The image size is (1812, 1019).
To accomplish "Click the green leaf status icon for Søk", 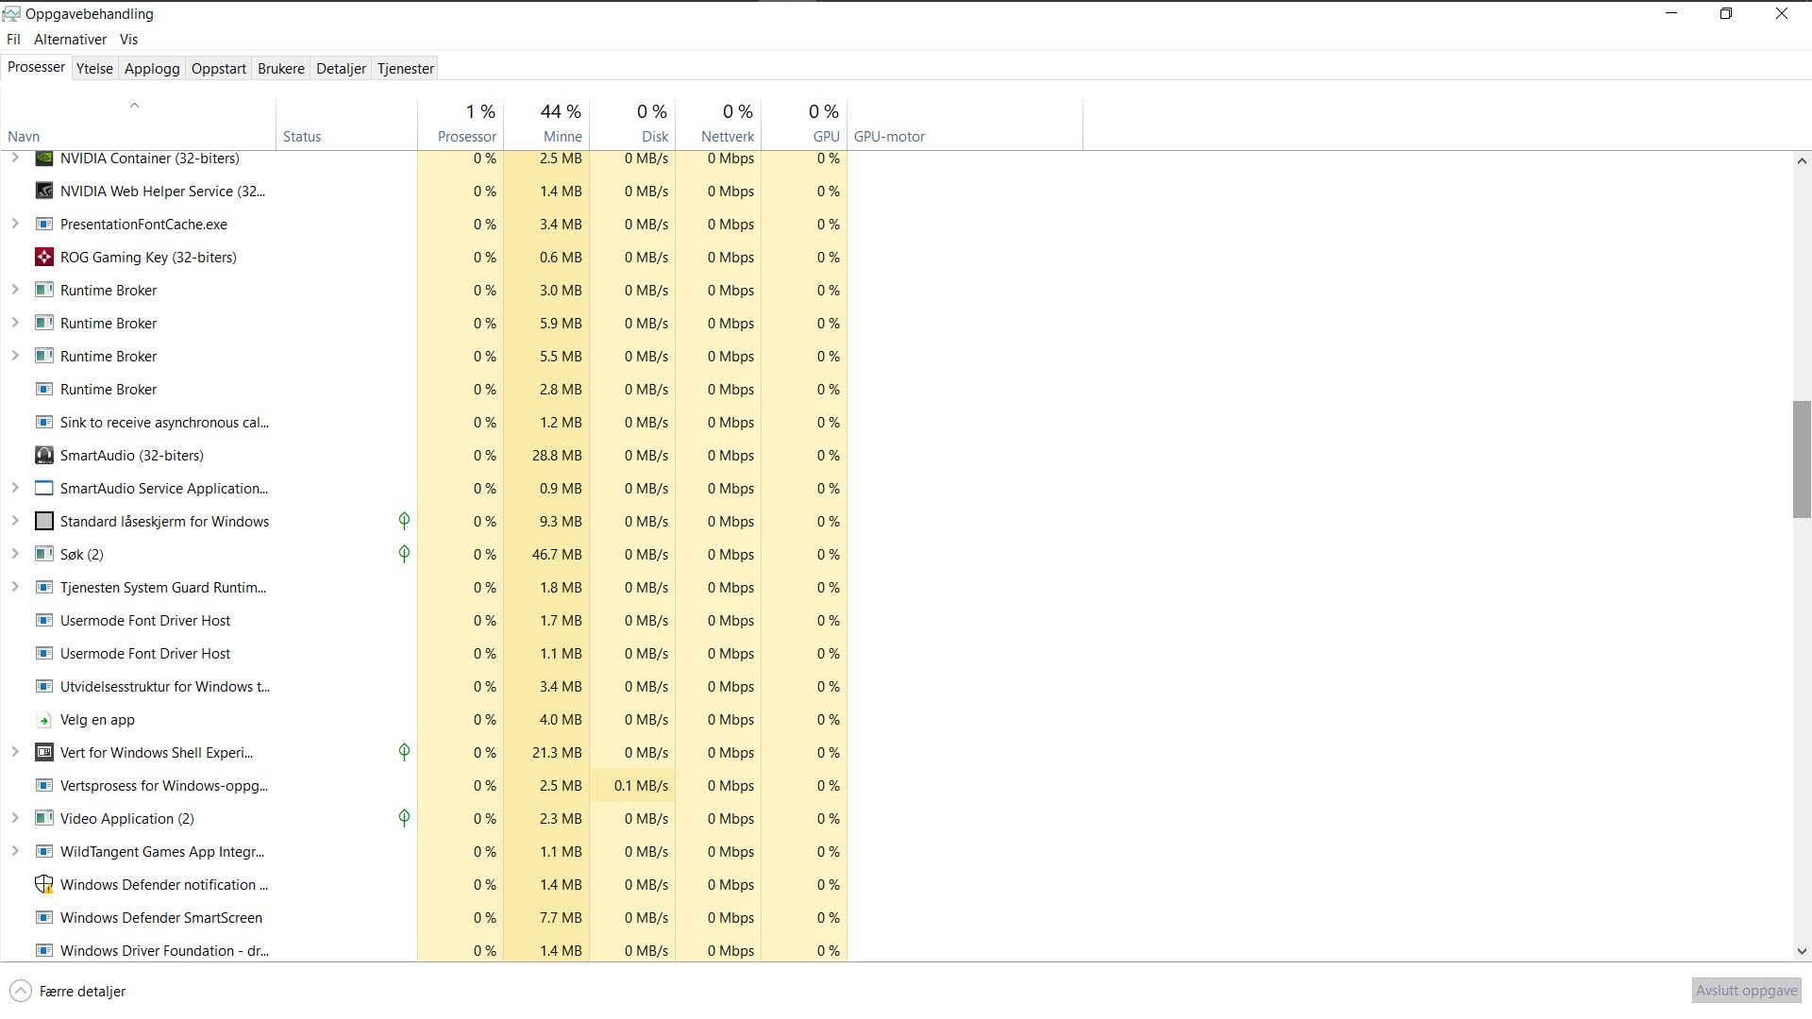I will (404, 554).
